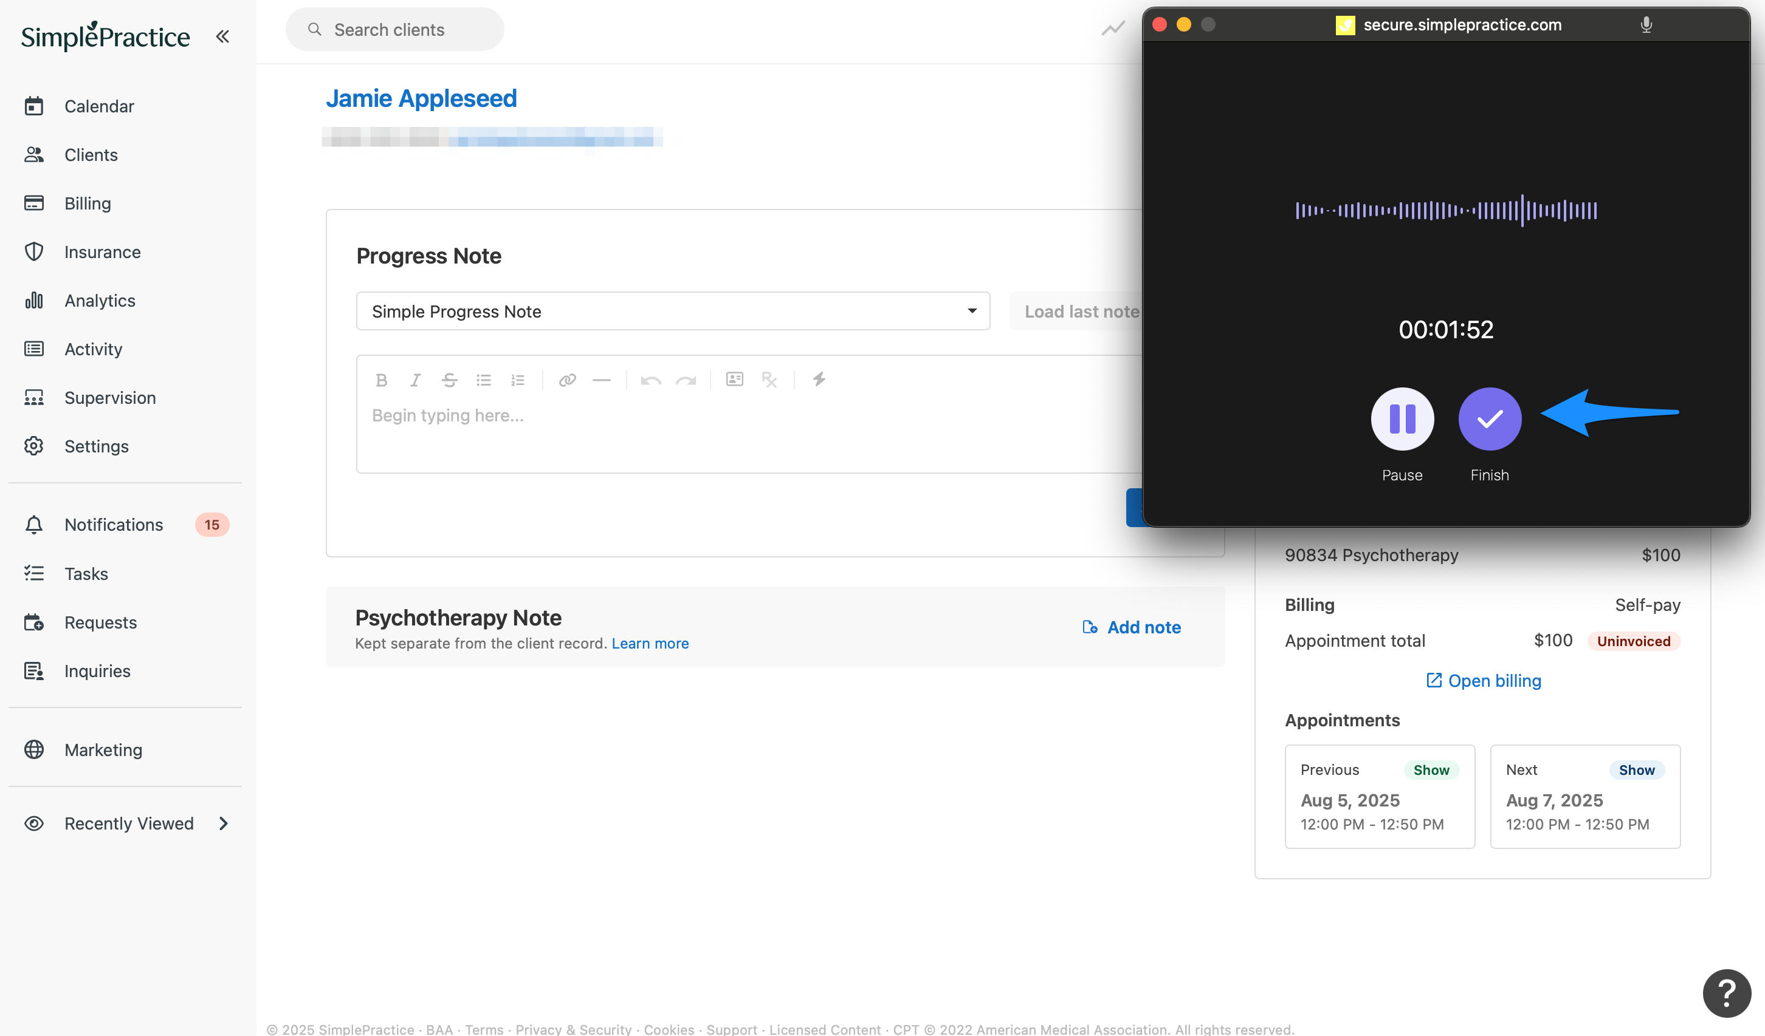
Task: Insert a numbered list into the progress note
Action: (518, 380)
